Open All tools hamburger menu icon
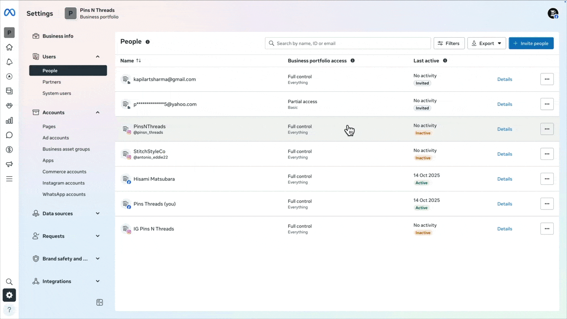The height and width of the screenshot is (319, 567). point(9,179)
